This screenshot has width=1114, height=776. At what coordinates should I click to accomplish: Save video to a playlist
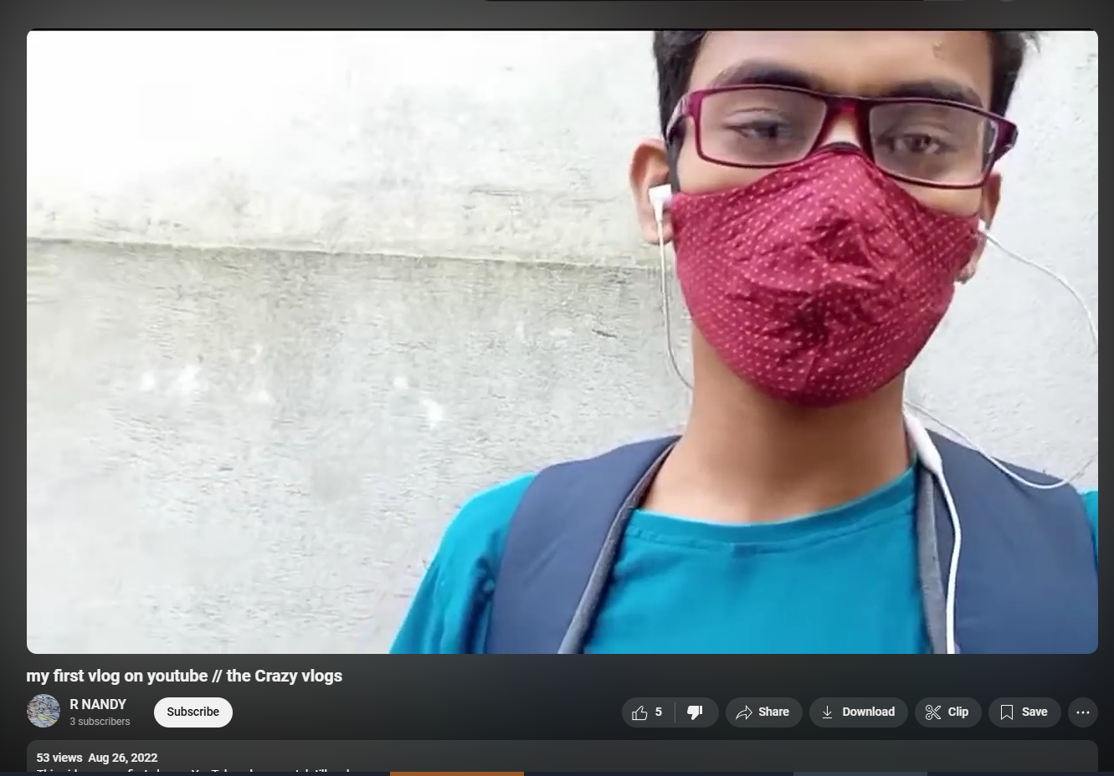click(1024, 712)
